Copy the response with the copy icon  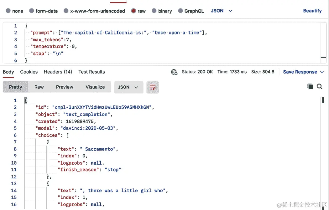[310, 86]
